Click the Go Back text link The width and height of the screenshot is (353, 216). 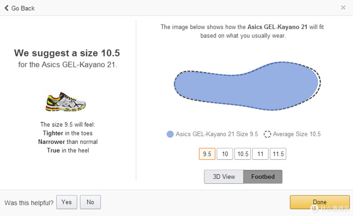23,8
